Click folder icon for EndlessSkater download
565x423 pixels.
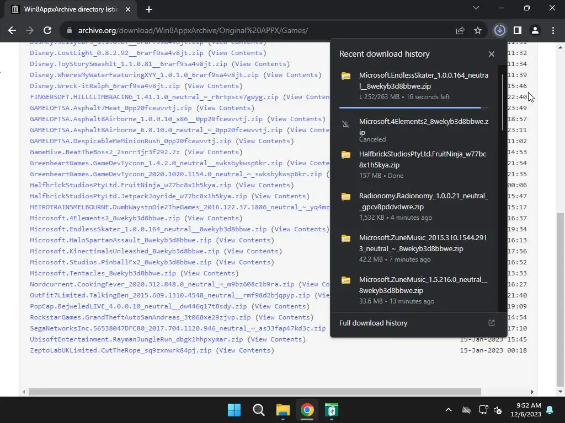tap(346, 76)
